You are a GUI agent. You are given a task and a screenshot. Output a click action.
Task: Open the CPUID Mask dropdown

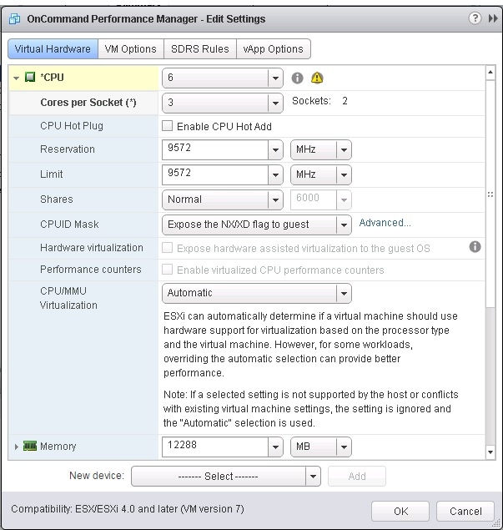[x=257, y=225]
